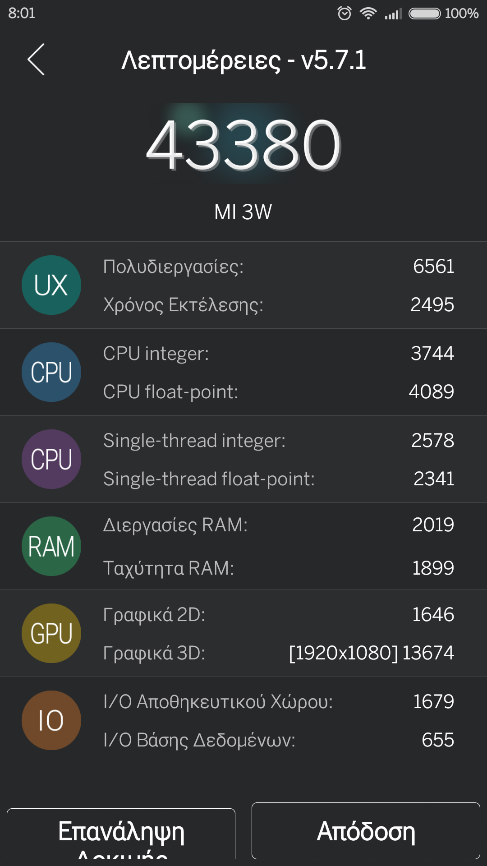Viewport: 487px width, 866px height.
Task: Tap the brown IO category icon
Action: point(51,720)
